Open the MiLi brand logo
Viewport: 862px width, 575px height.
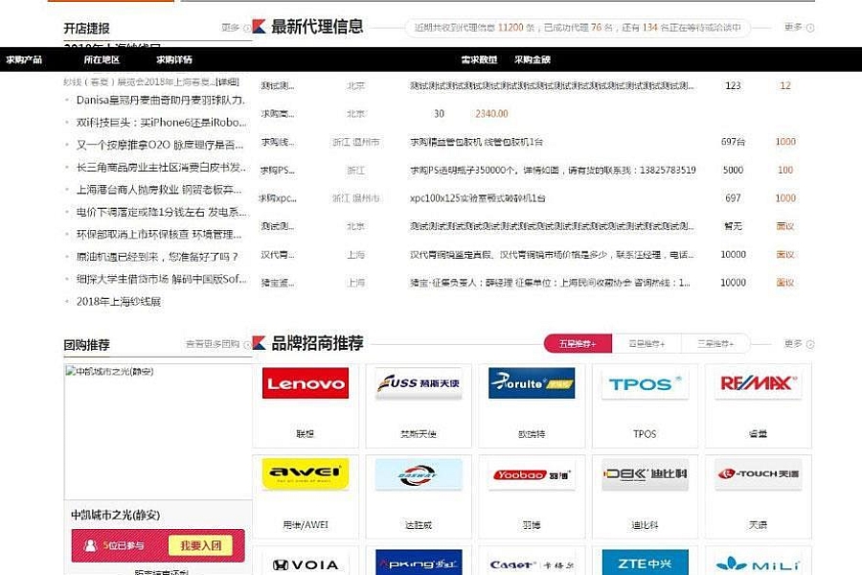tap(759, 563)
